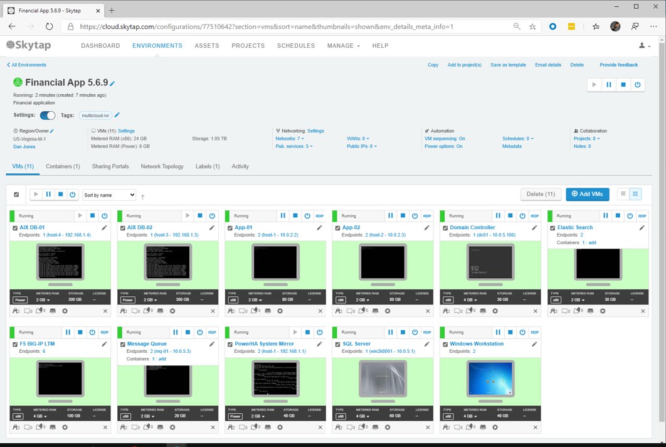
Task: Pause the F5 BIG-IP LTM VM
Action: pos(68,332)
